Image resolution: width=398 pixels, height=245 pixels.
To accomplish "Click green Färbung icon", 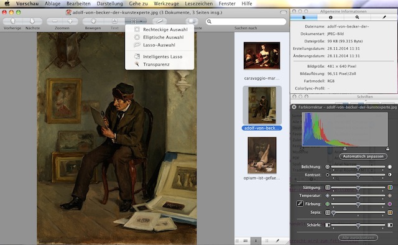I will (328, 204).
